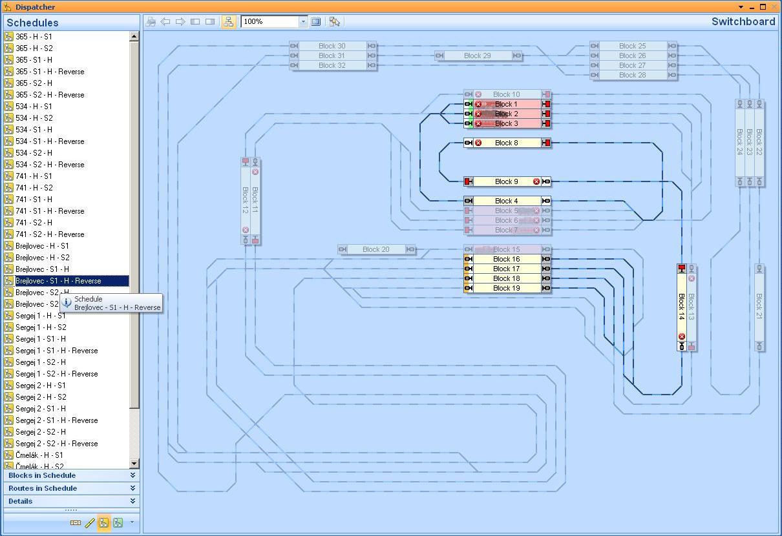Switch to green Macro schedules view icon
The width and height of the screenshot is (782, 536).
pyautogui.click(x=118, y=523)
